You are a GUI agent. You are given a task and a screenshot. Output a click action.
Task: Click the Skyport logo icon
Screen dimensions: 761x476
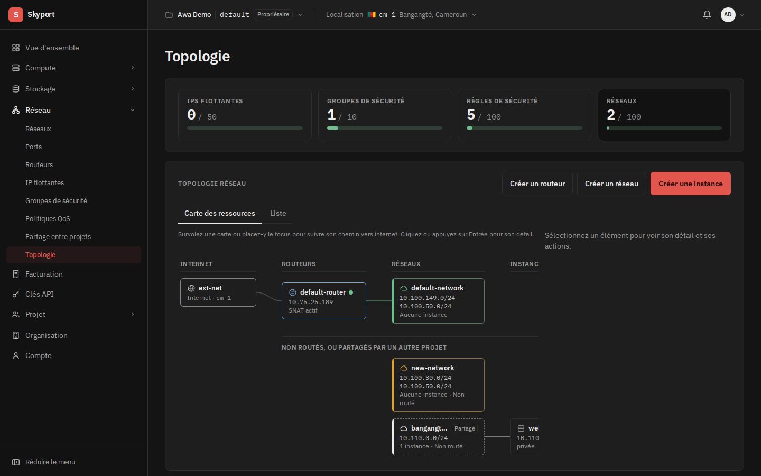coord(16,15)
